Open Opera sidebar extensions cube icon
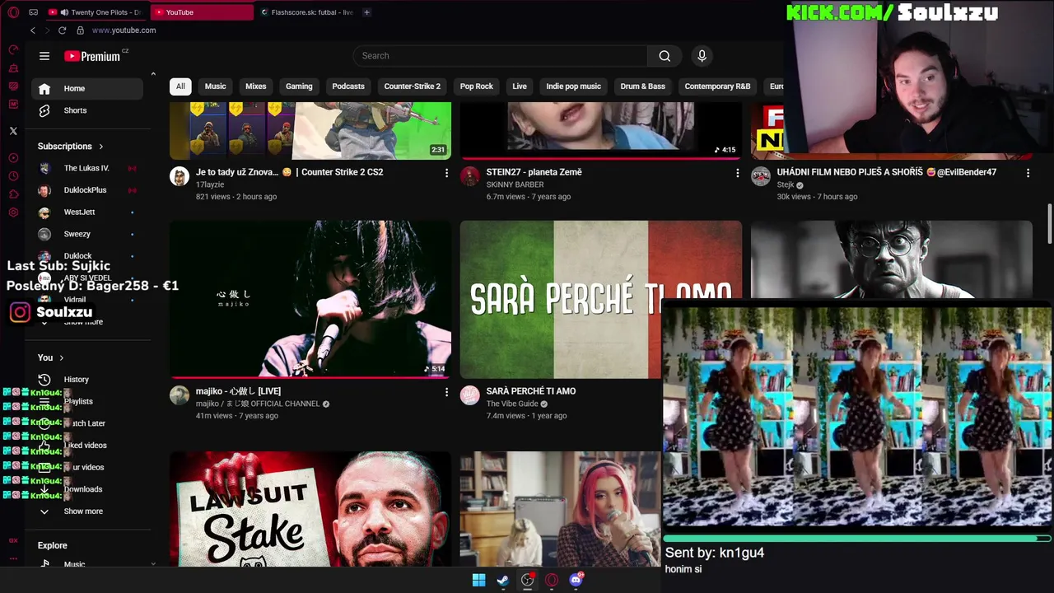Screen dimensions: 1054x593 (13, 194)
